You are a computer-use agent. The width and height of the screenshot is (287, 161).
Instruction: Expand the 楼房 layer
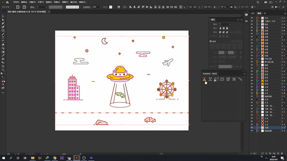[259, 24]
